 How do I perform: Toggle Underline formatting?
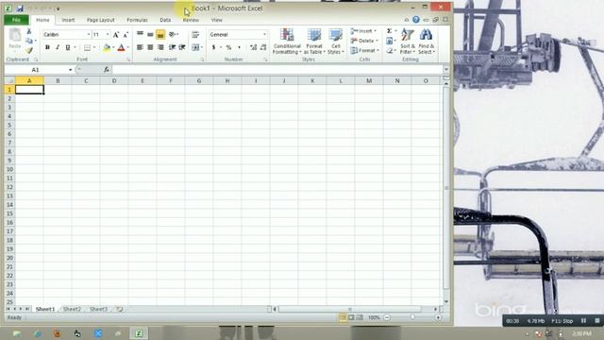click(68, 47)
